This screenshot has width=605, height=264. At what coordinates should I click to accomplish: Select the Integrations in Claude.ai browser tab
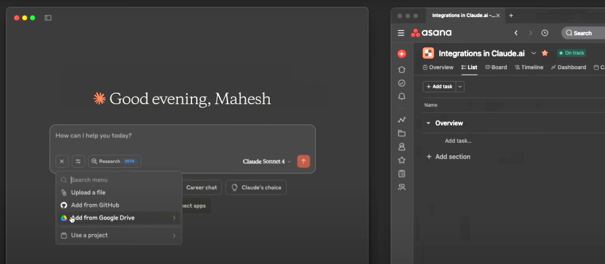coord(464,15)
